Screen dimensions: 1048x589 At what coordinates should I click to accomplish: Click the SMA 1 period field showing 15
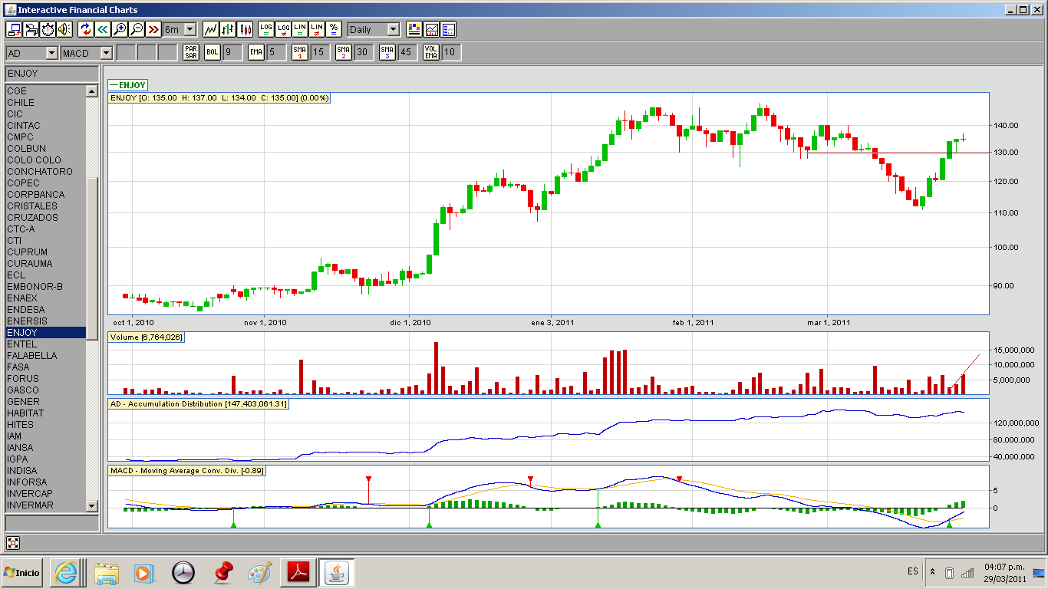pyautogui.click(x=320, y=52)
